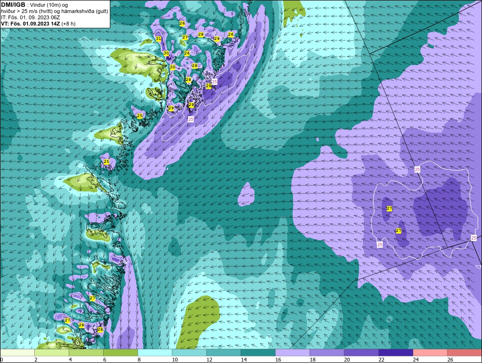
Task: Pick the 10–12 m/s light turquoise legend swatch
Action: click(189, 352)
